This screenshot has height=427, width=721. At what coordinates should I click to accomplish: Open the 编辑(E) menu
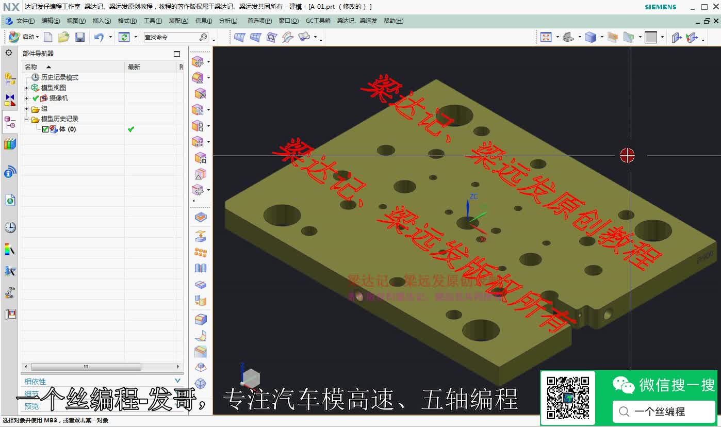[x=51, y=21]
